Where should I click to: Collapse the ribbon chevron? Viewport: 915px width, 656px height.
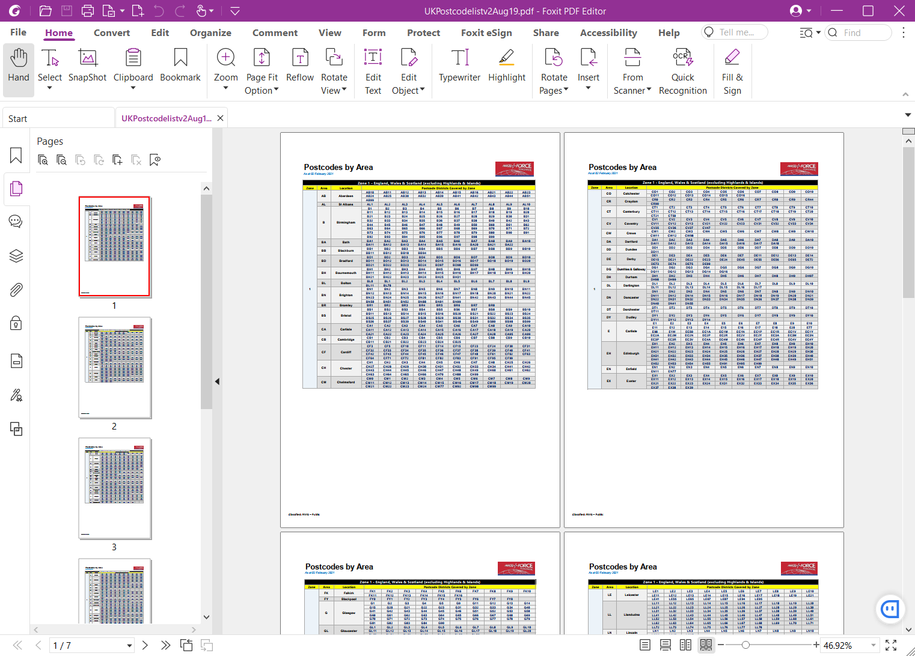(x=905, y=94)
